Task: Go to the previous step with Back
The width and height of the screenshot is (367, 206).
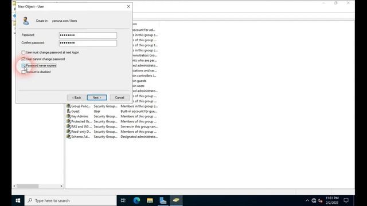Action: click(76, 97)
